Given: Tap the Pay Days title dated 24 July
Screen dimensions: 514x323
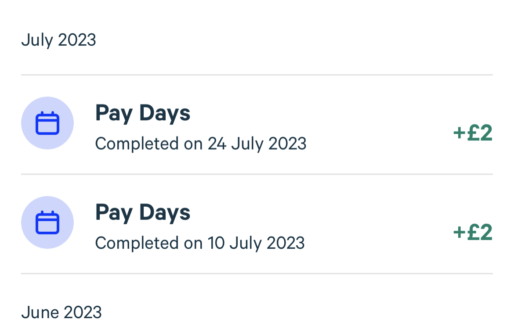Looking at the screenshot, I should 143,113.
